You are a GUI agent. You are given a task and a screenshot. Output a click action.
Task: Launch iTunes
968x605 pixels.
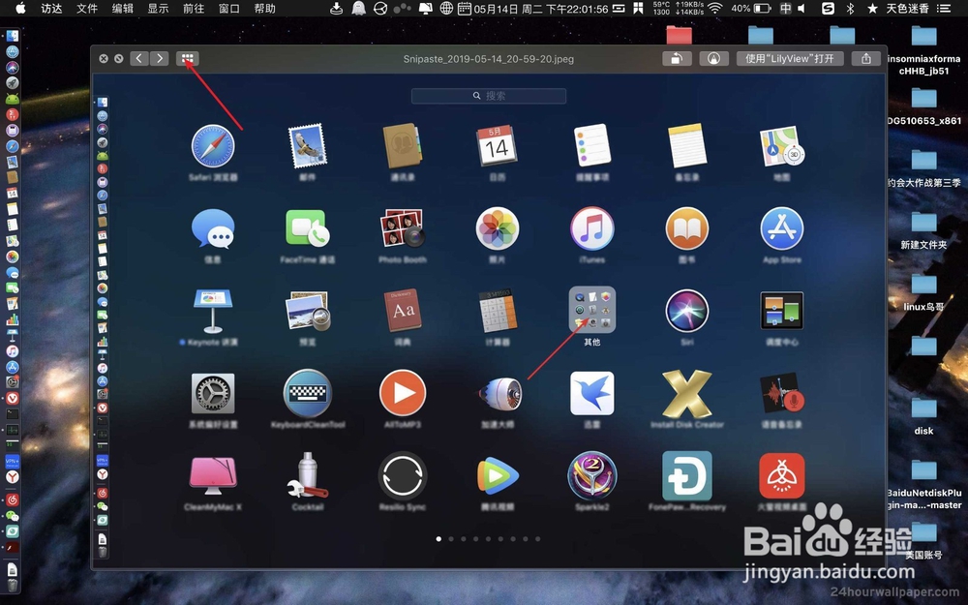pyautogui.click(x=591, y=229)
